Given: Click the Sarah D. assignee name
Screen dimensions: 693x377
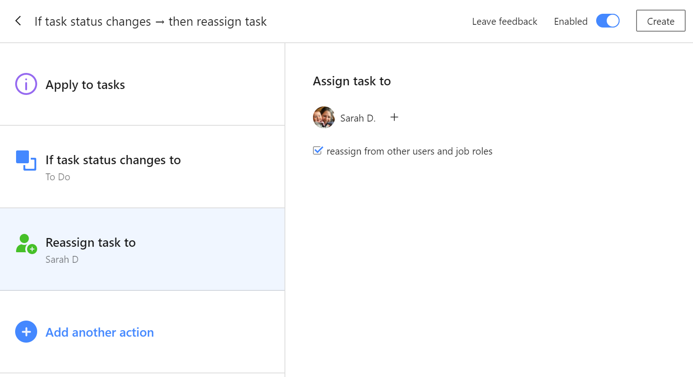Looking at the screenshot, I should [x=358, y=118].
